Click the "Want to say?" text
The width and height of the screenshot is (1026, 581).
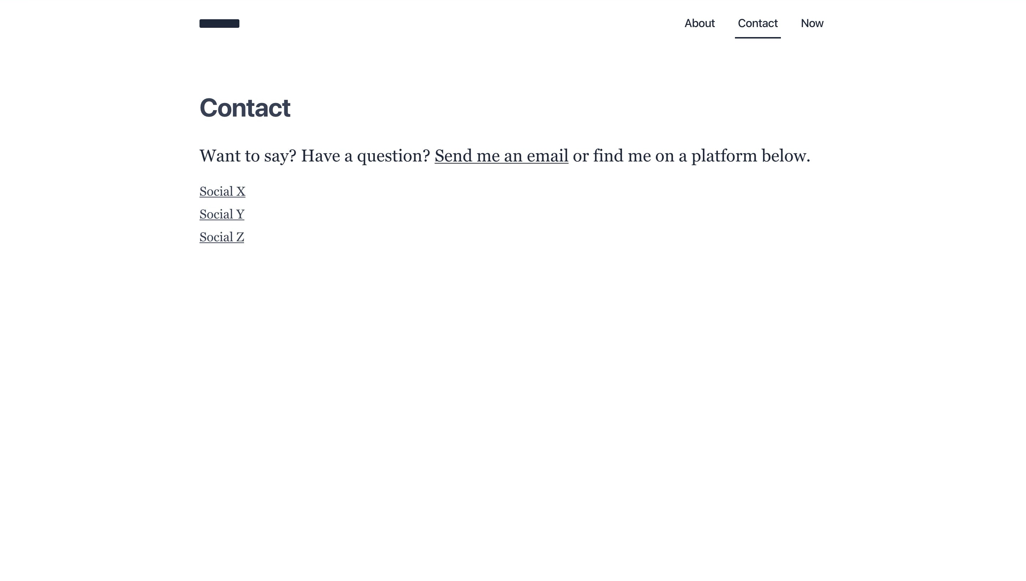pos(248,156)
